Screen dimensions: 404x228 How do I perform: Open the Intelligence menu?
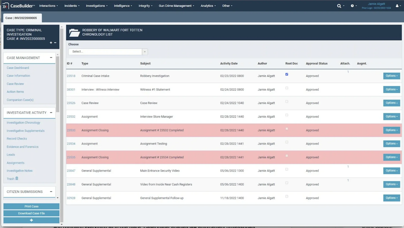pos(123,6)
